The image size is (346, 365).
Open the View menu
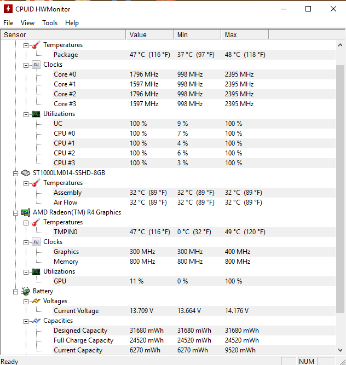pyautogui.click(x=27, y=23)
